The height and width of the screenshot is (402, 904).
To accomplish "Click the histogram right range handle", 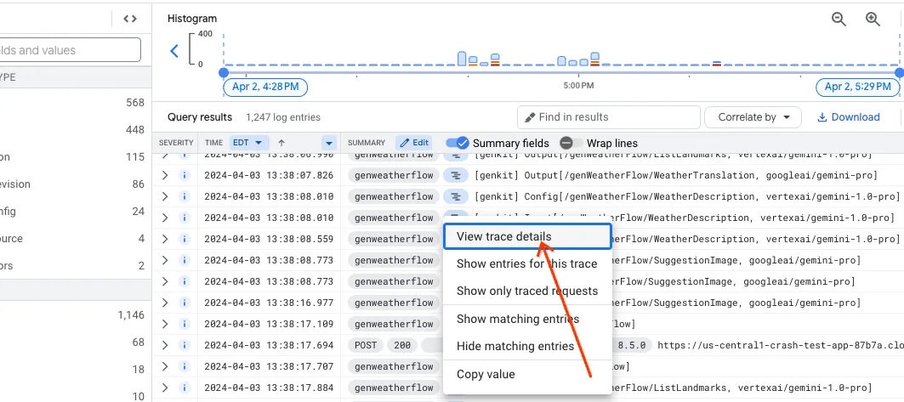I will pyautogui.click(x=900, y=72).
